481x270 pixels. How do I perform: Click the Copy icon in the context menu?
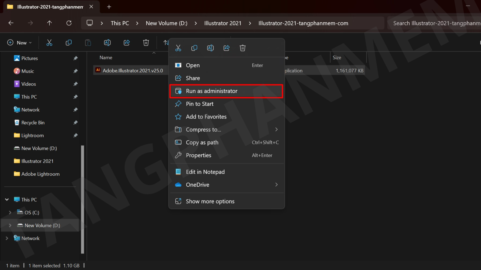pos(194,48)
